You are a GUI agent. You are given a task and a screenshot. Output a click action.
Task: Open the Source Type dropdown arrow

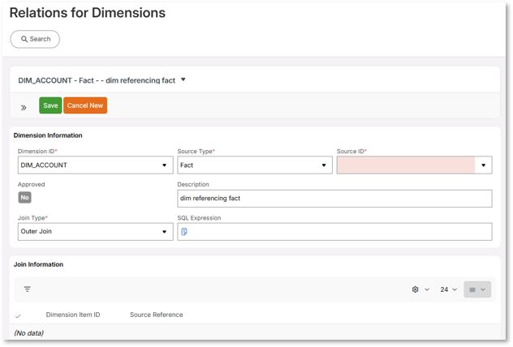coord(324,165)
